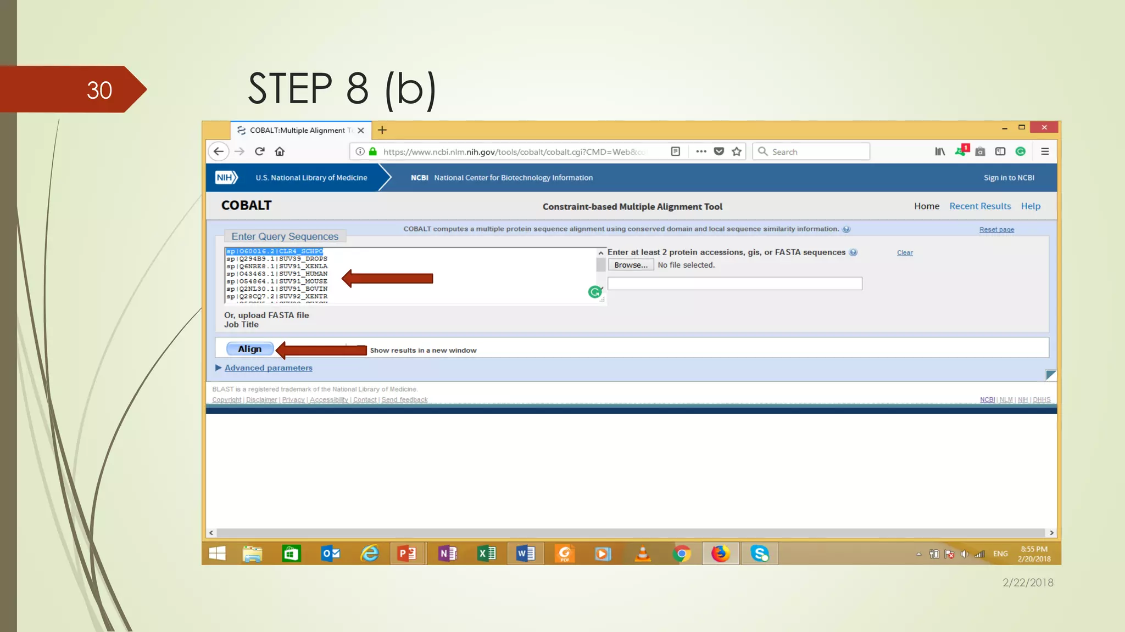Click the camera screenshot extension icon
Viewport: 1125px width, 632px height.
point(980,151)
